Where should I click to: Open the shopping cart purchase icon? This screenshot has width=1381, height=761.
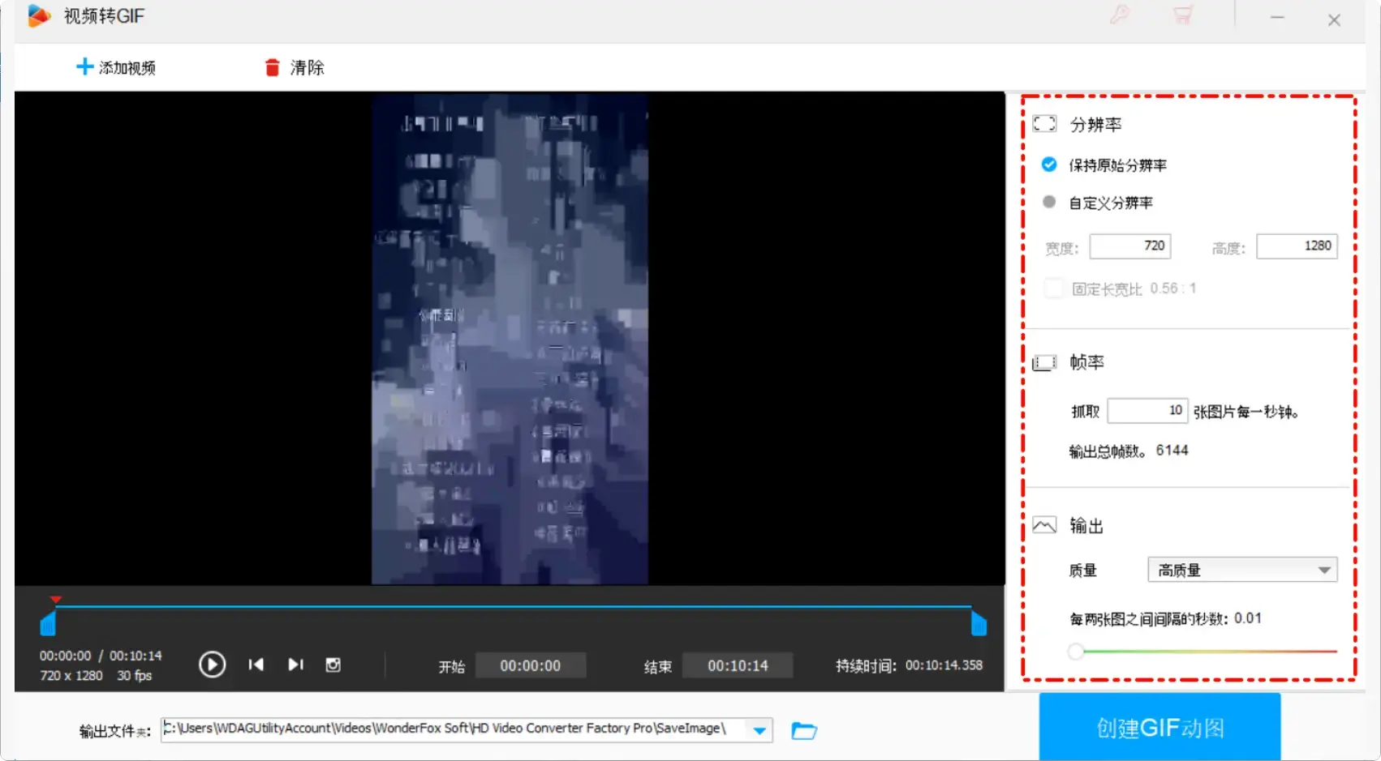(1183, 15)
